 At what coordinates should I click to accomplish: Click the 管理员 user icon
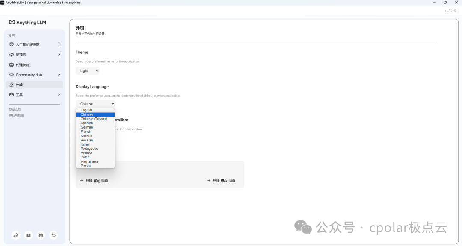[x=12, y=54]
